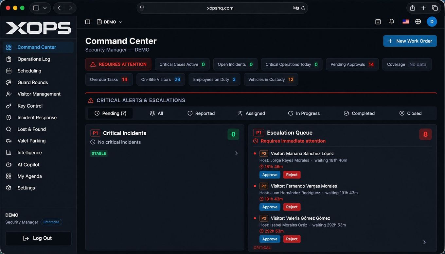Open My Agenda

coord(38,176)
